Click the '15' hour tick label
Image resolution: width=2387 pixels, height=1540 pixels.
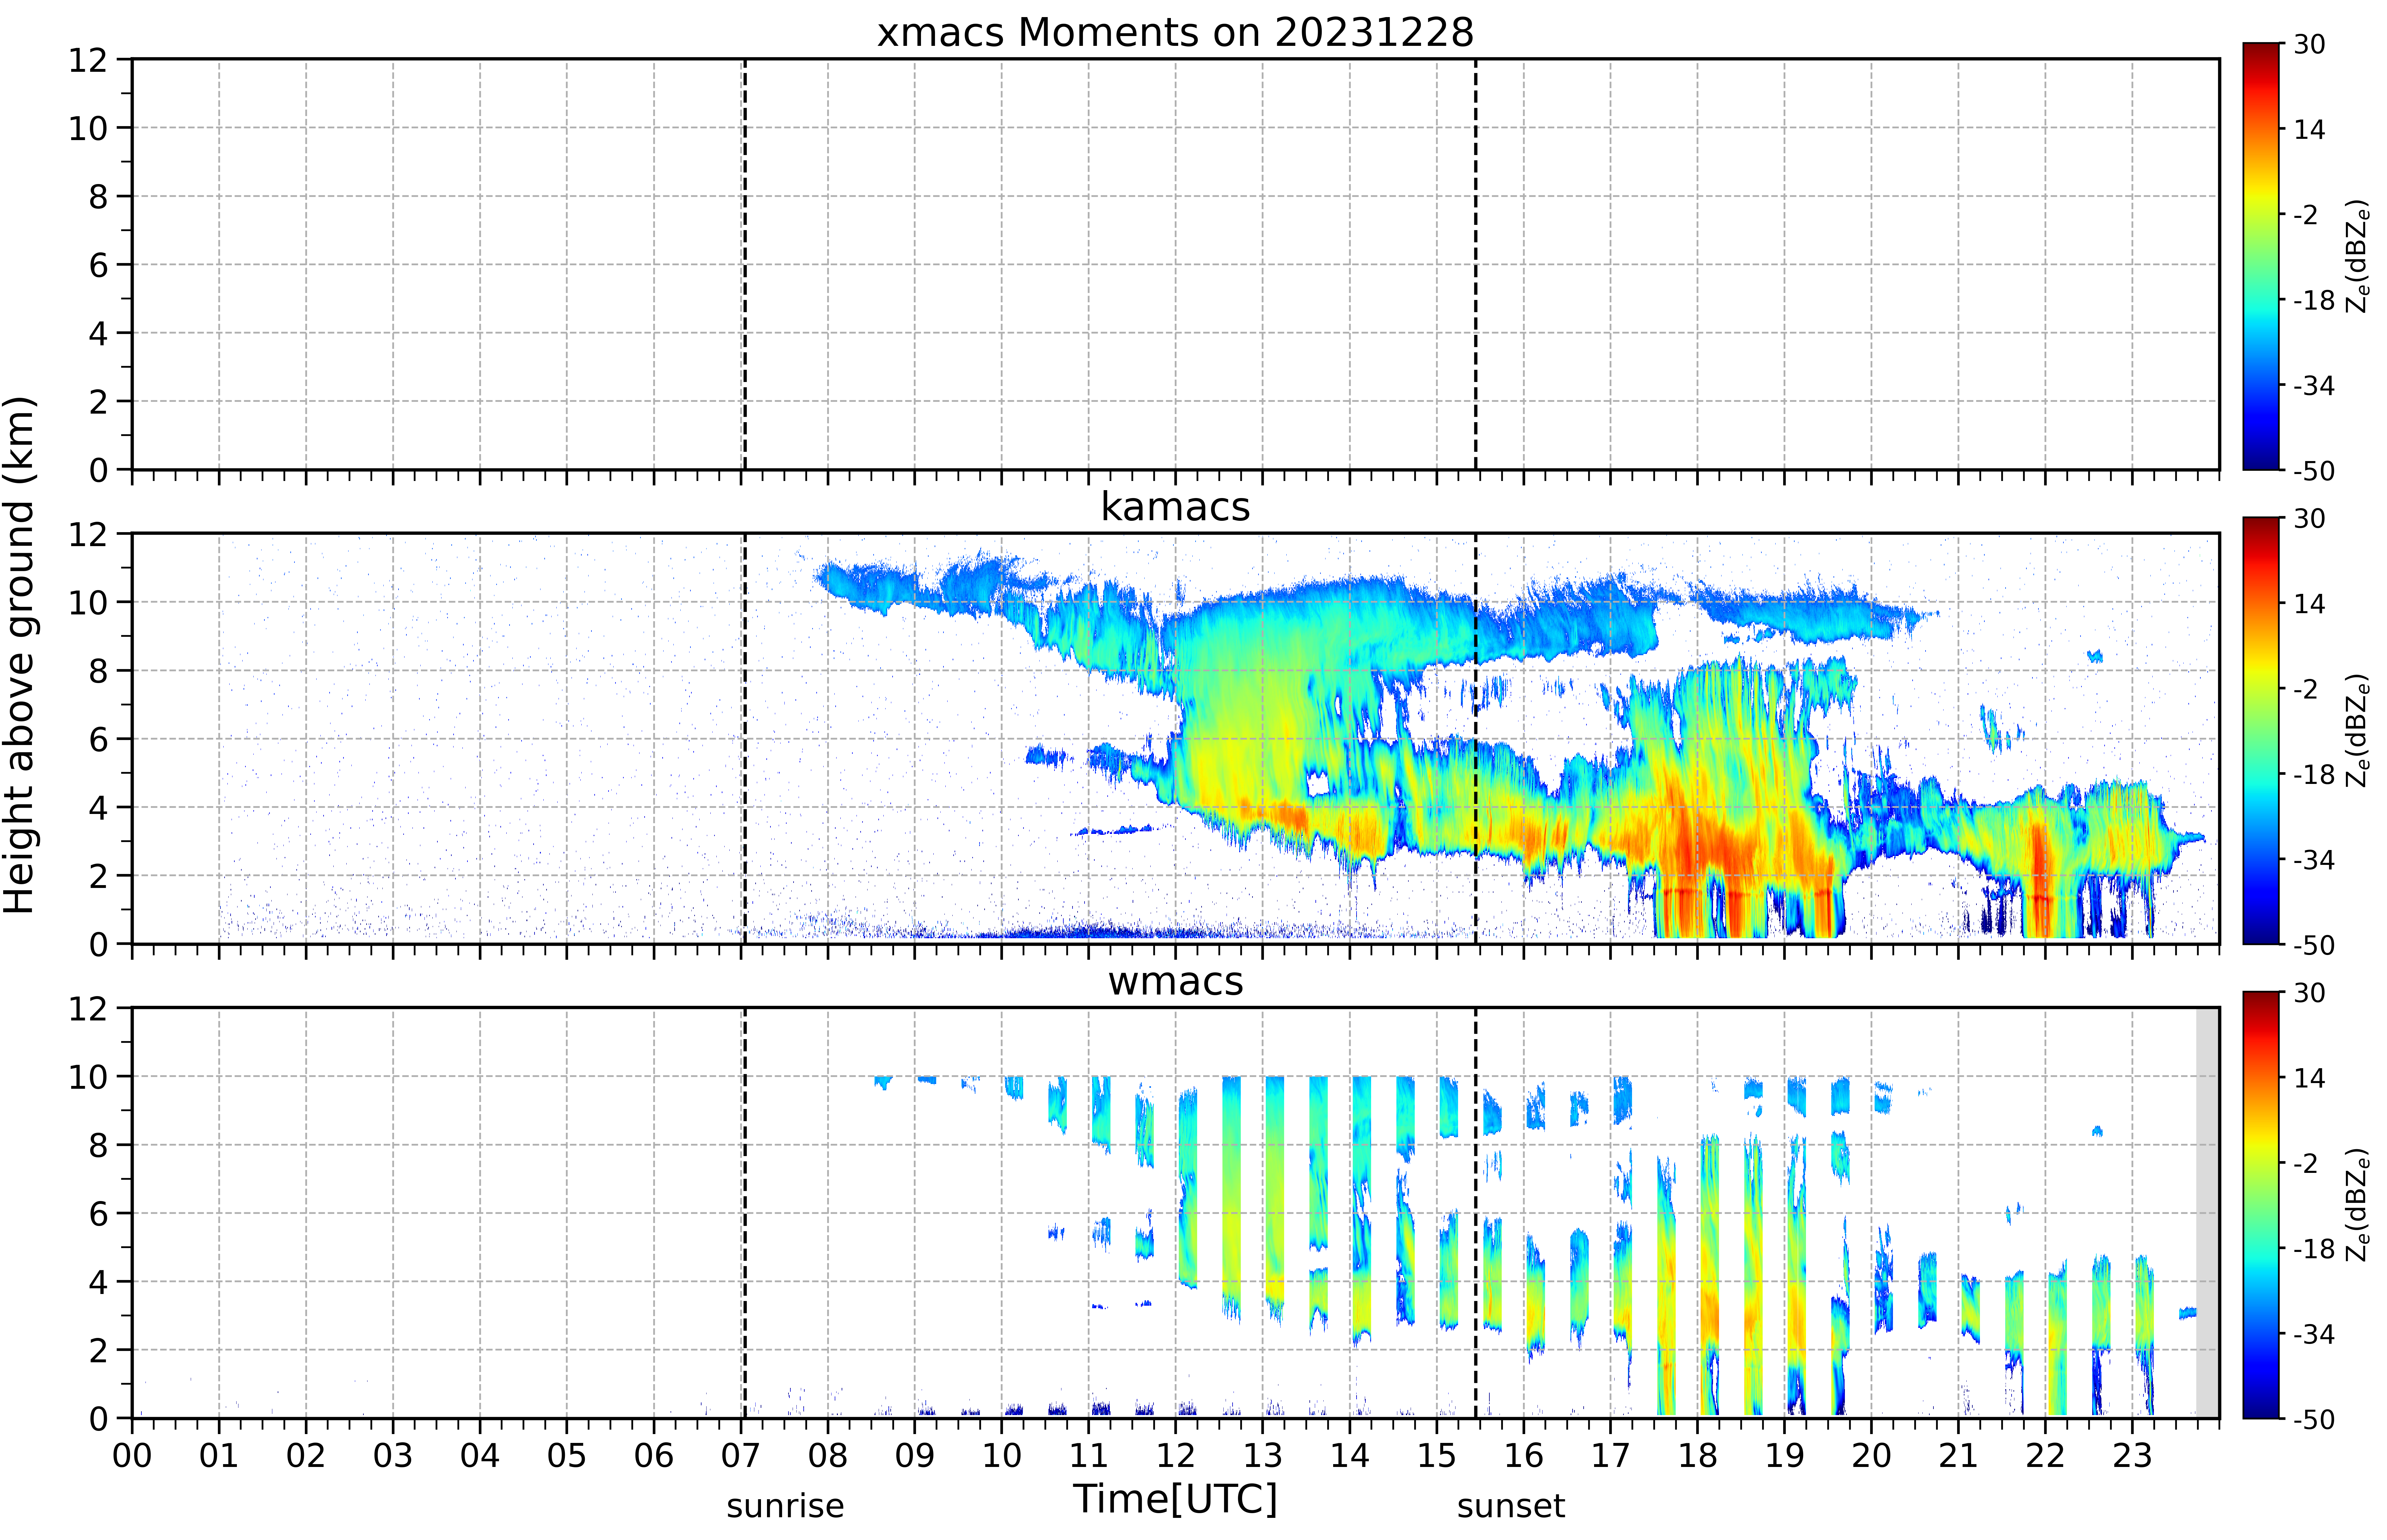(1437, 1456)
